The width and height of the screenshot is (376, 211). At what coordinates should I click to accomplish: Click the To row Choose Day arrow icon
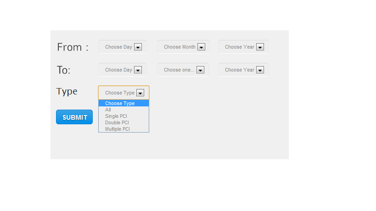tap(138, 70)
